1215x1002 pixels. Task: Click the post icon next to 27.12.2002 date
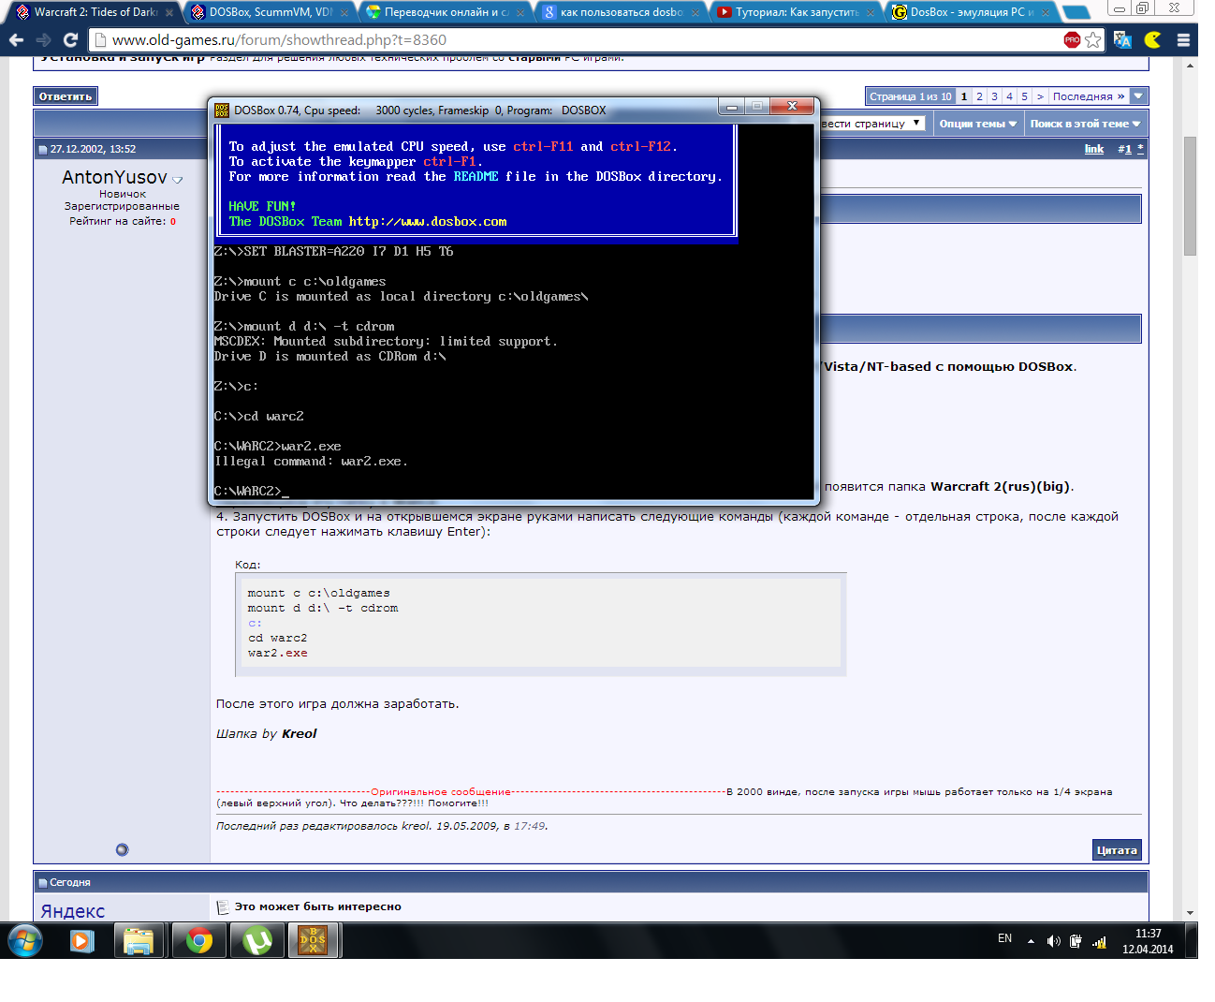point(42,150)
